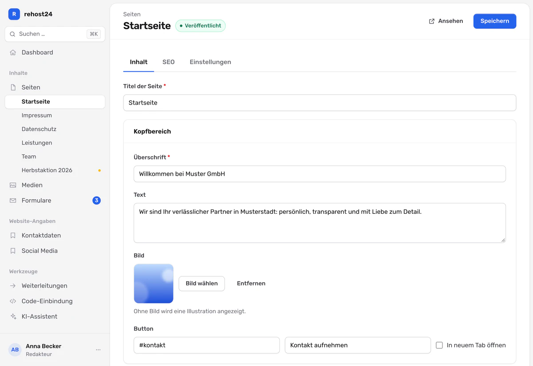Click Ansehen to preview page

(x=446, y=21)
